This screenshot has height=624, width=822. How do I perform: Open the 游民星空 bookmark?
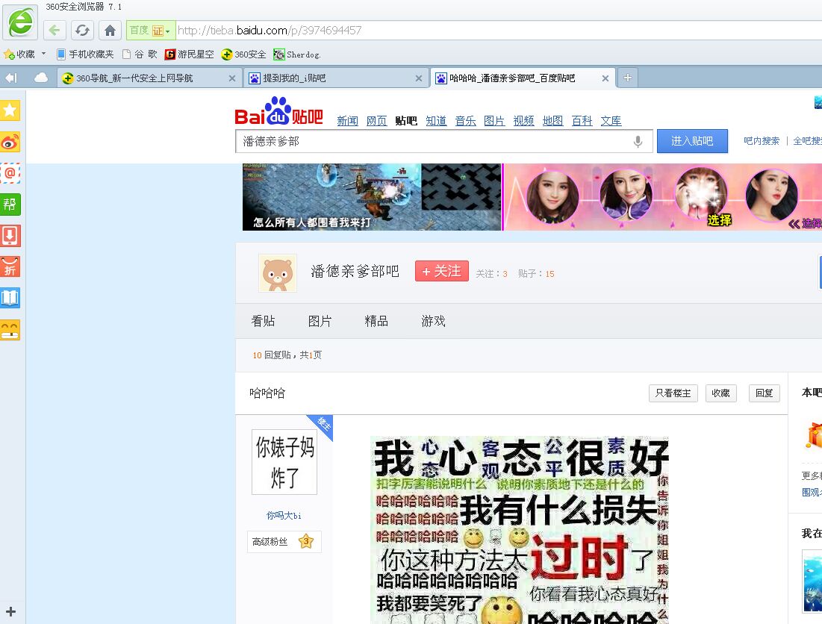click(189, 54)
